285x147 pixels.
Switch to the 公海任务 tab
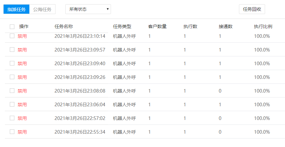(42, 9)
